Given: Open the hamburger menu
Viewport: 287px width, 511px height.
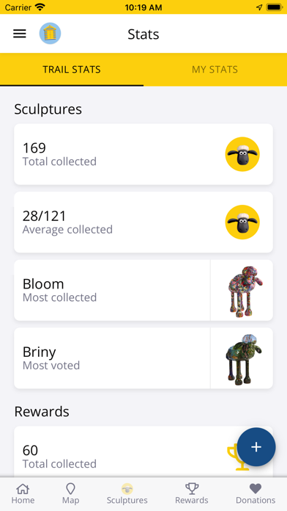Looking at the screenshot, I should point(20,34).
